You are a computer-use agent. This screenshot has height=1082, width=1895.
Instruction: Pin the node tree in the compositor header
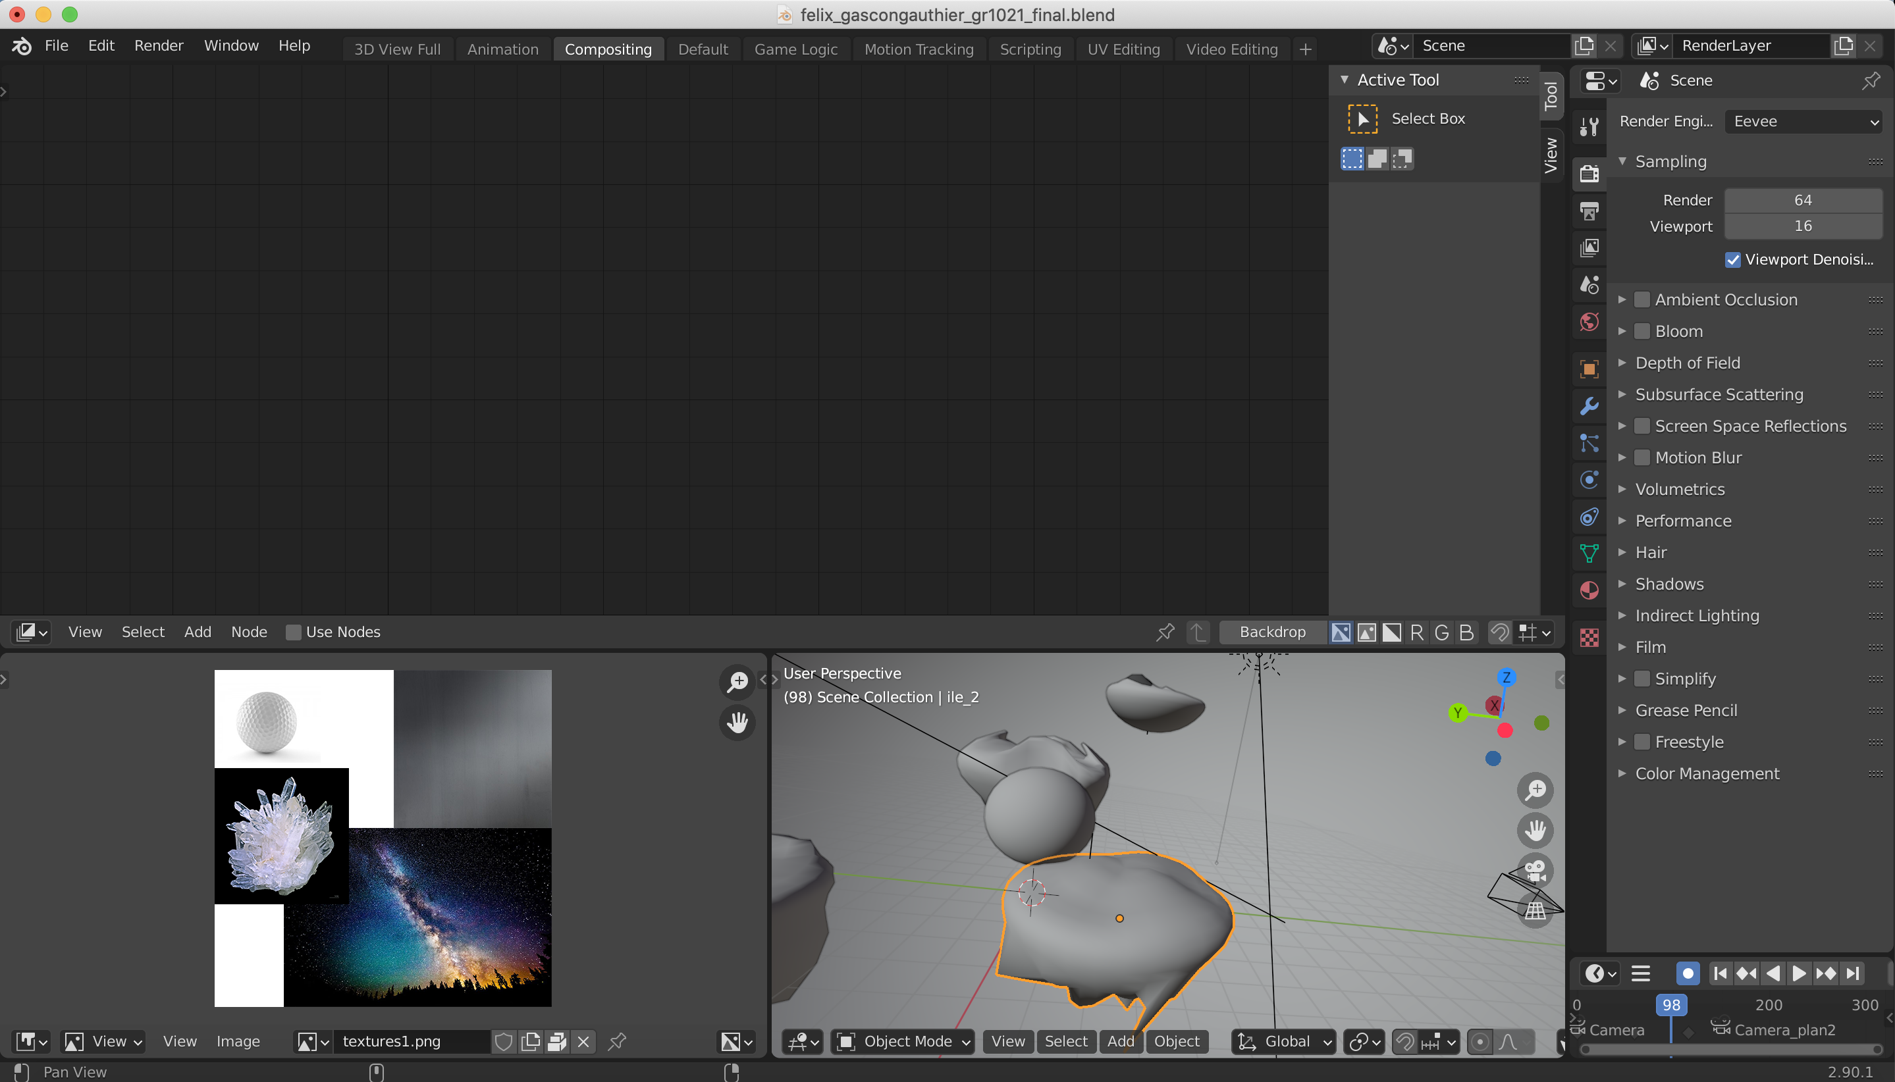coord(1165,632)
